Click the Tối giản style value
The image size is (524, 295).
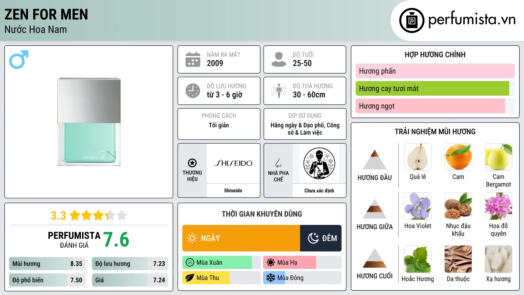[x=219, y=125]
